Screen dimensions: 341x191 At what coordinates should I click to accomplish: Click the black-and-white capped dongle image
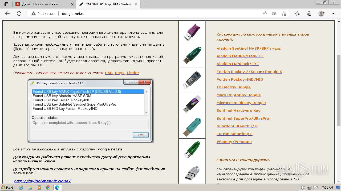[192, 104]
